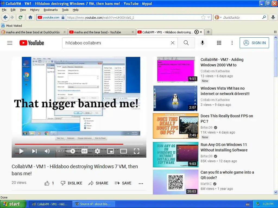The image size is (278, 208).
Task: Go back using the browser back arrow
Action: [5, 17]
